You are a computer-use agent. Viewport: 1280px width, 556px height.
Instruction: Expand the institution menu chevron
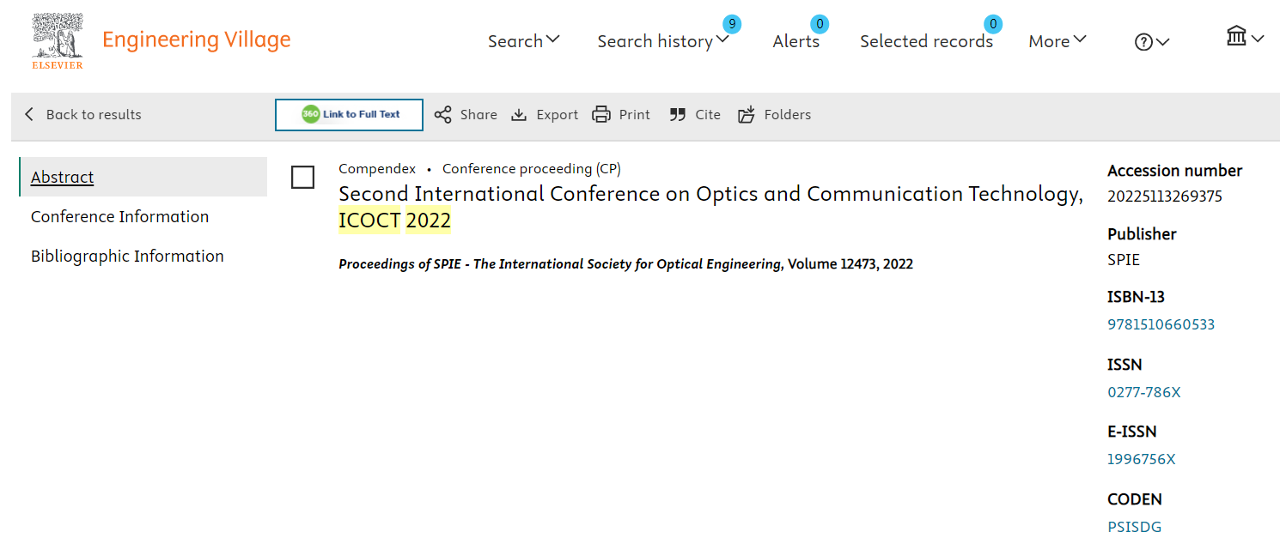coord(1258,39)
